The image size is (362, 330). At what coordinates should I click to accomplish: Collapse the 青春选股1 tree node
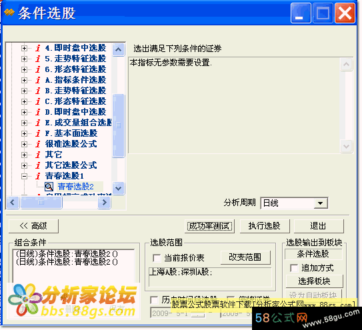[24, 177]
